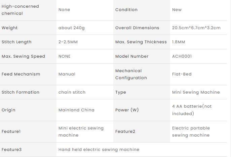The image size is (231, 157).
Task: Click the 'Overall Dimensions' label
Action: click(137, 28)
